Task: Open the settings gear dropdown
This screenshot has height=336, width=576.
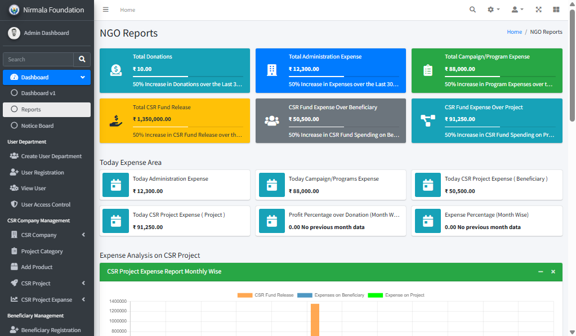Action: [493, 10]
